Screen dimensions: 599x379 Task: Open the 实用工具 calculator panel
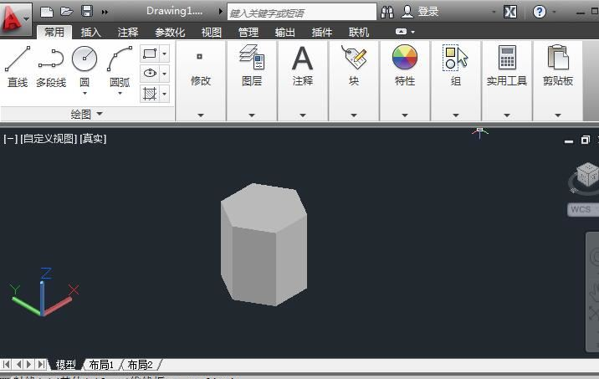[x=507, y=81]
